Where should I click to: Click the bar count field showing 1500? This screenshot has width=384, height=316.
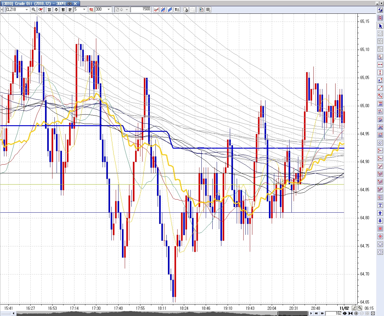tap(141, 9)
